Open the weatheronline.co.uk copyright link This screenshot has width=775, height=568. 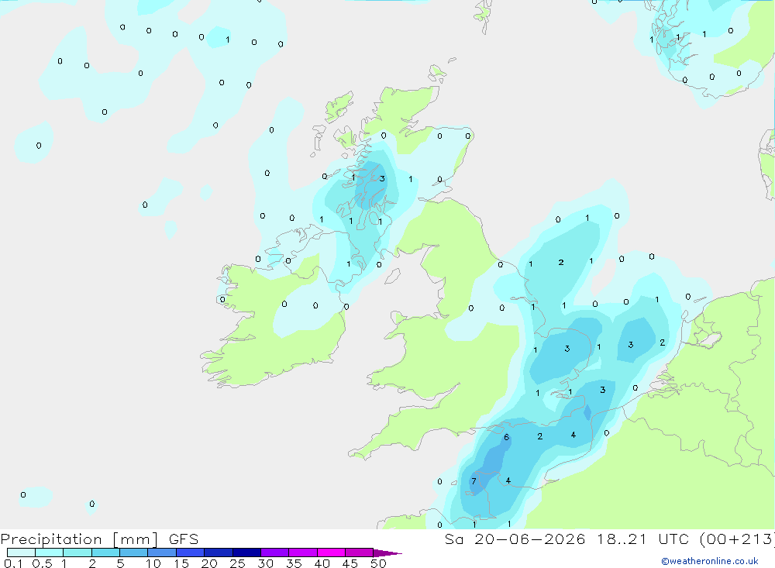[x=710, y=561]
